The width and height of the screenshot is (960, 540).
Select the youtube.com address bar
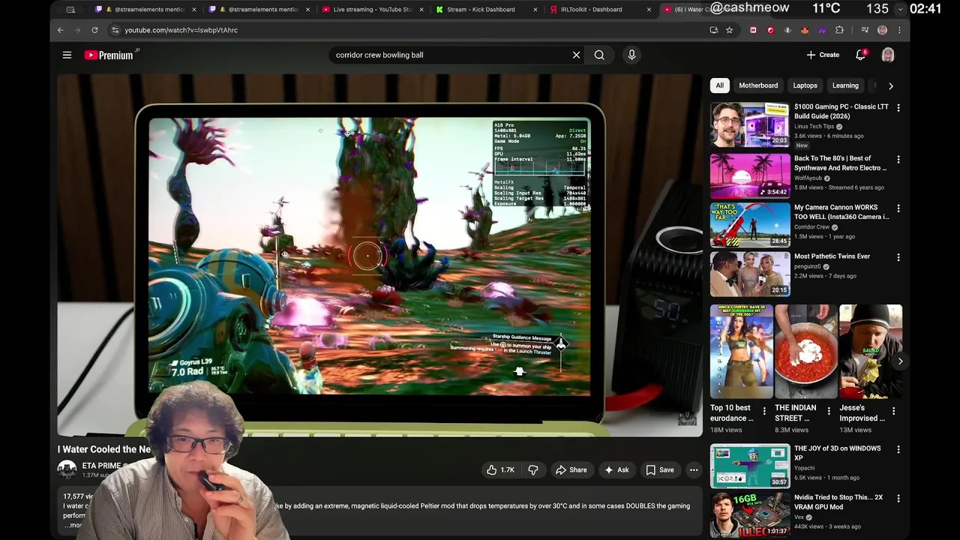(405, 30)
